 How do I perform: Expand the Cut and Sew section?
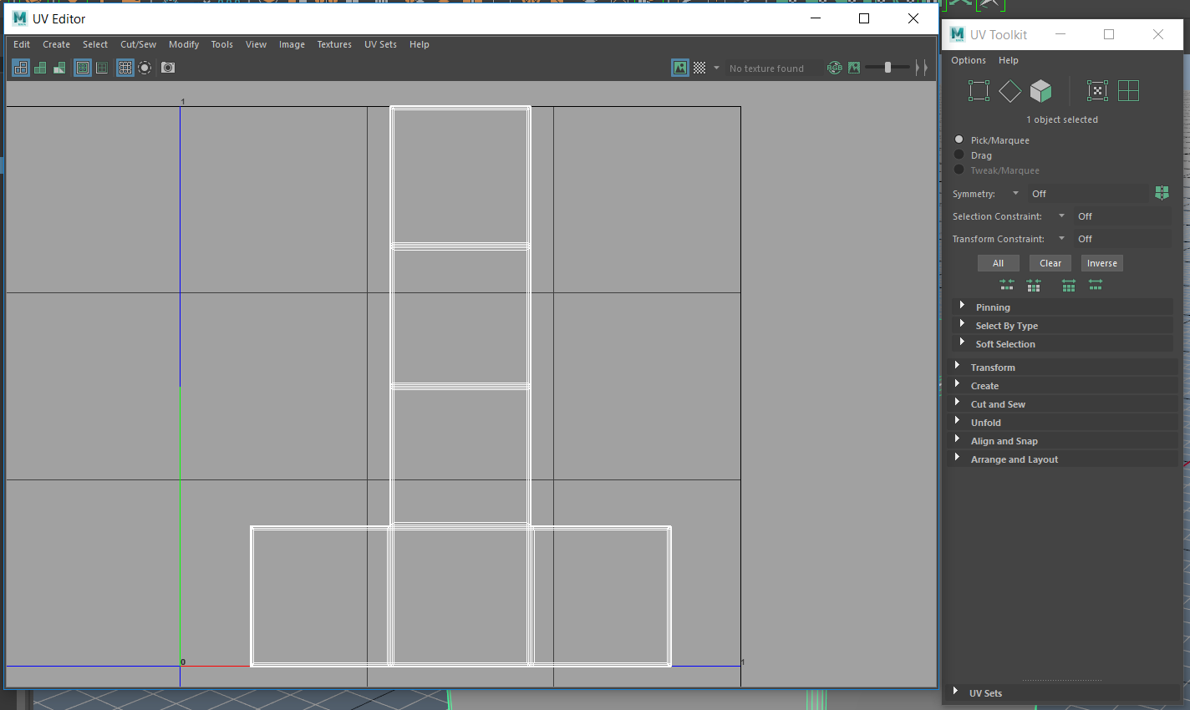(x=1064, y=403)
